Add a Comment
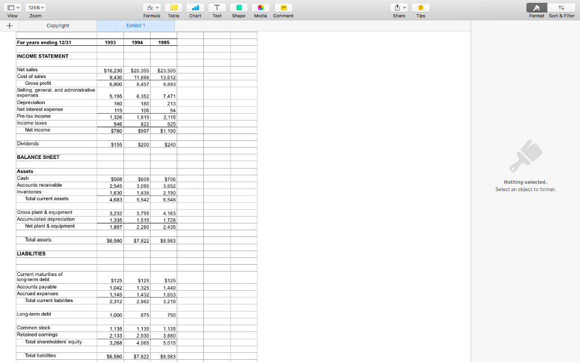580x362 pixels. click(282, 10)
